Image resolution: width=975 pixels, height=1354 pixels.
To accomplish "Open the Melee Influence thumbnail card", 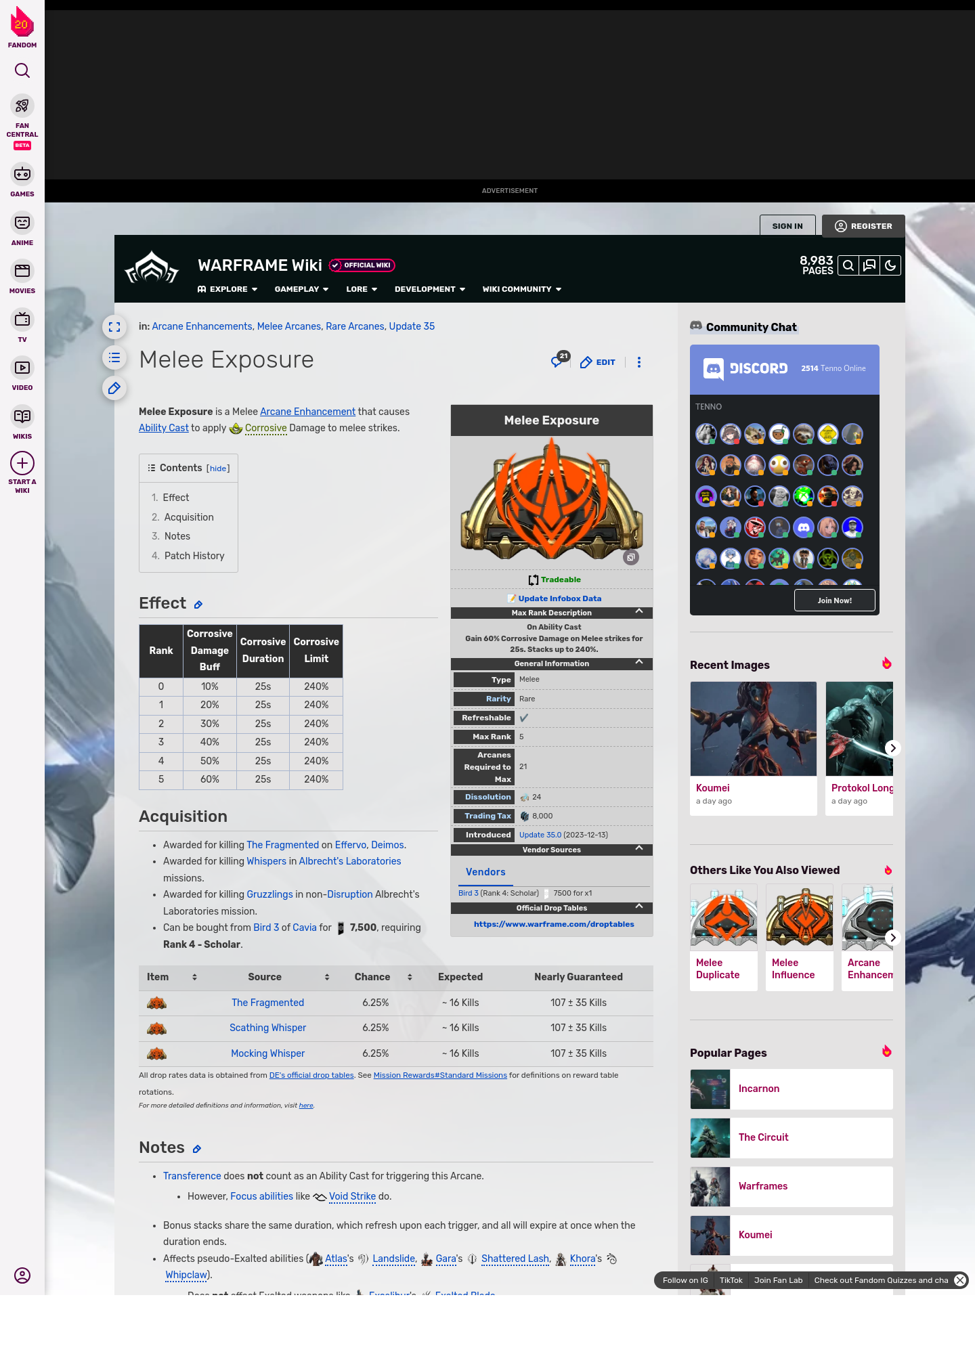I will pyautogui.click(x=800, y=937).
